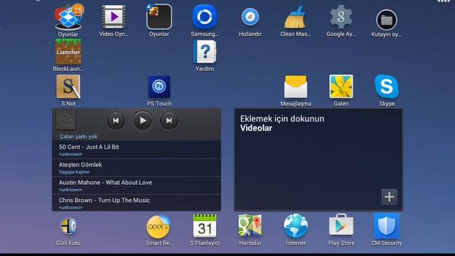Skip to next track in music widget

coord(169,120)
